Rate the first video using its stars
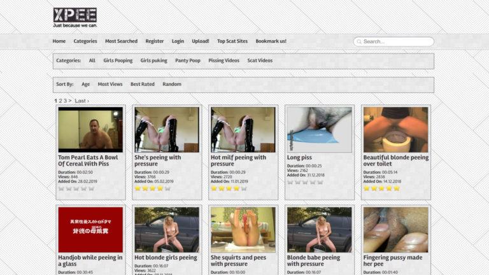The width and height of the screenshot is (489, 275). pyautogui.click(x=76, y=188)
